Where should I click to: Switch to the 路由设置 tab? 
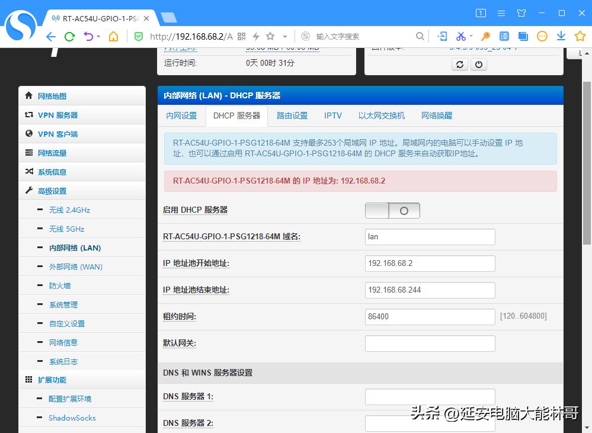[292, 116]
